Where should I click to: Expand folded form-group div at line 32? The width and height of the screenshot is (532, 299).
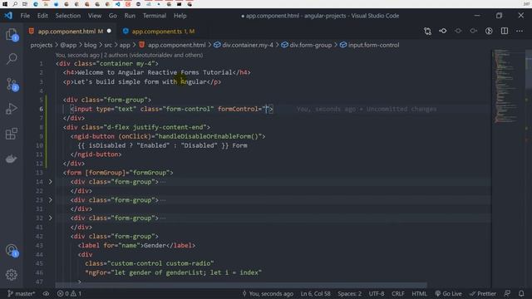coord(50,218)
